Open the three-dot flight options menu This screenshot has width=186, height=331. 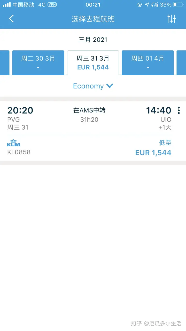pos(179,110)
